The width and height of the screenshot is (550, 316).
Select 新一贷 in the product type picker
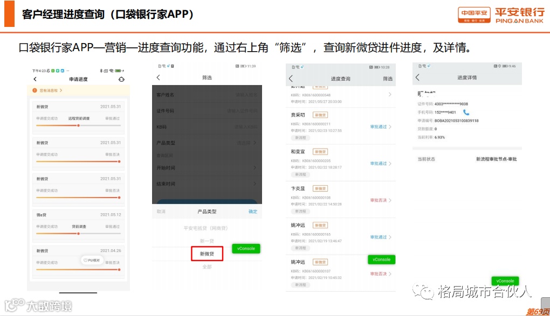tap(207, 241)
